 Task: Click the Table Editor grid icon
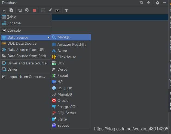click(x=43, y=10)
